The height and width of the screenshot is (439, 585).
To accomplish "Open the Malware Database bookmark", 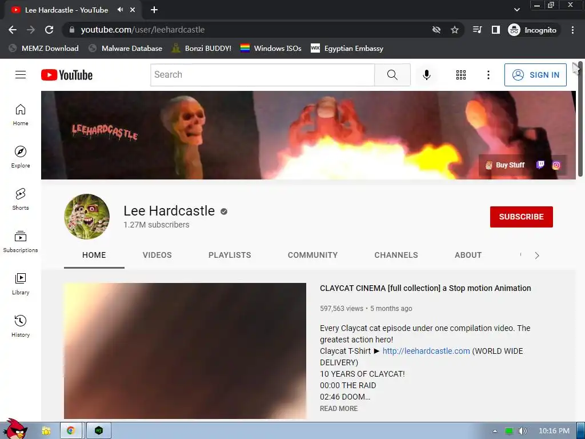I will (126, 48).
